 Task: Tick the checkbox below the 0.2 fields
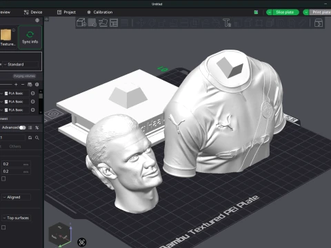click(x=3, y=178)
